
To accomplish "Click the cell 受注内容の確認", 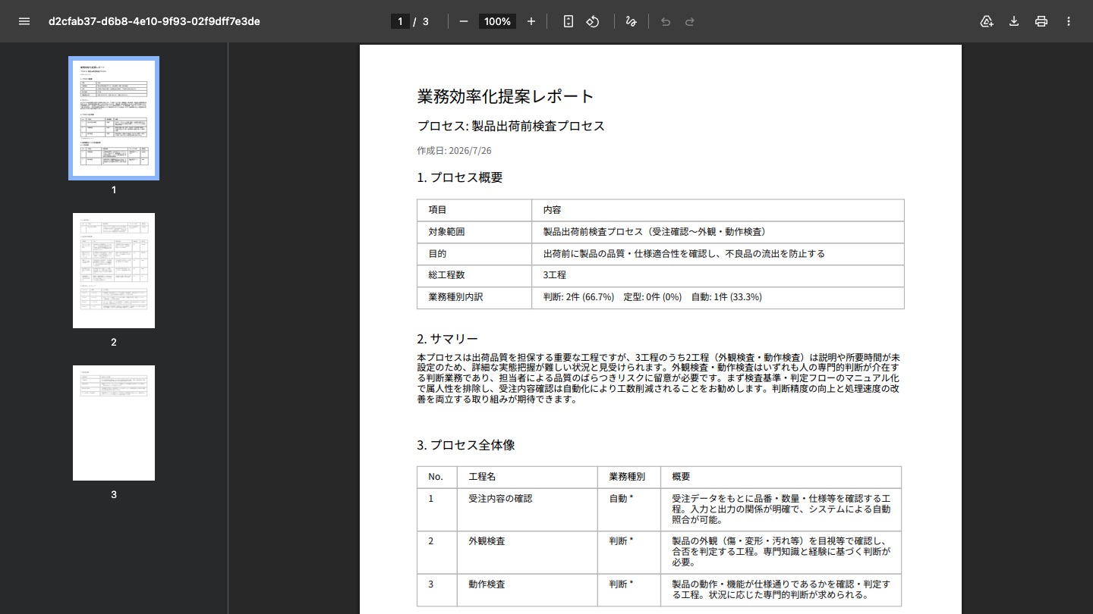I will tap(528, 509).
